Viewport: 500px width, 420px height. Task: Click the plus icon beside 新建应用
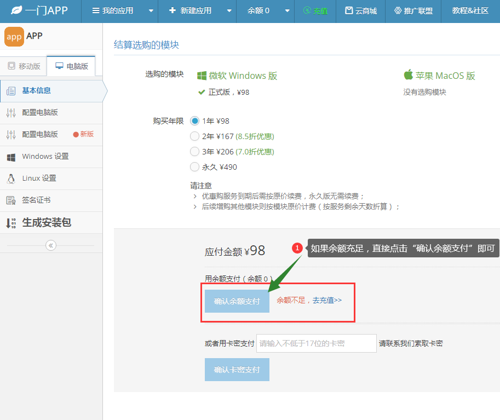click(173, 10)
